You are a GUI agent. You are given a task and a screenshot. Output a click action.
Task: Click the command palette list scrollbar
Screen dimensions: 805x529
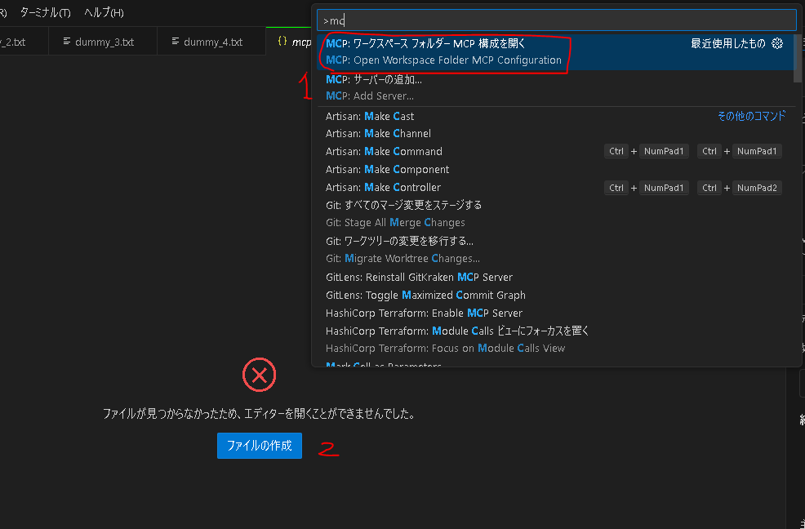(x=797, y=59)
